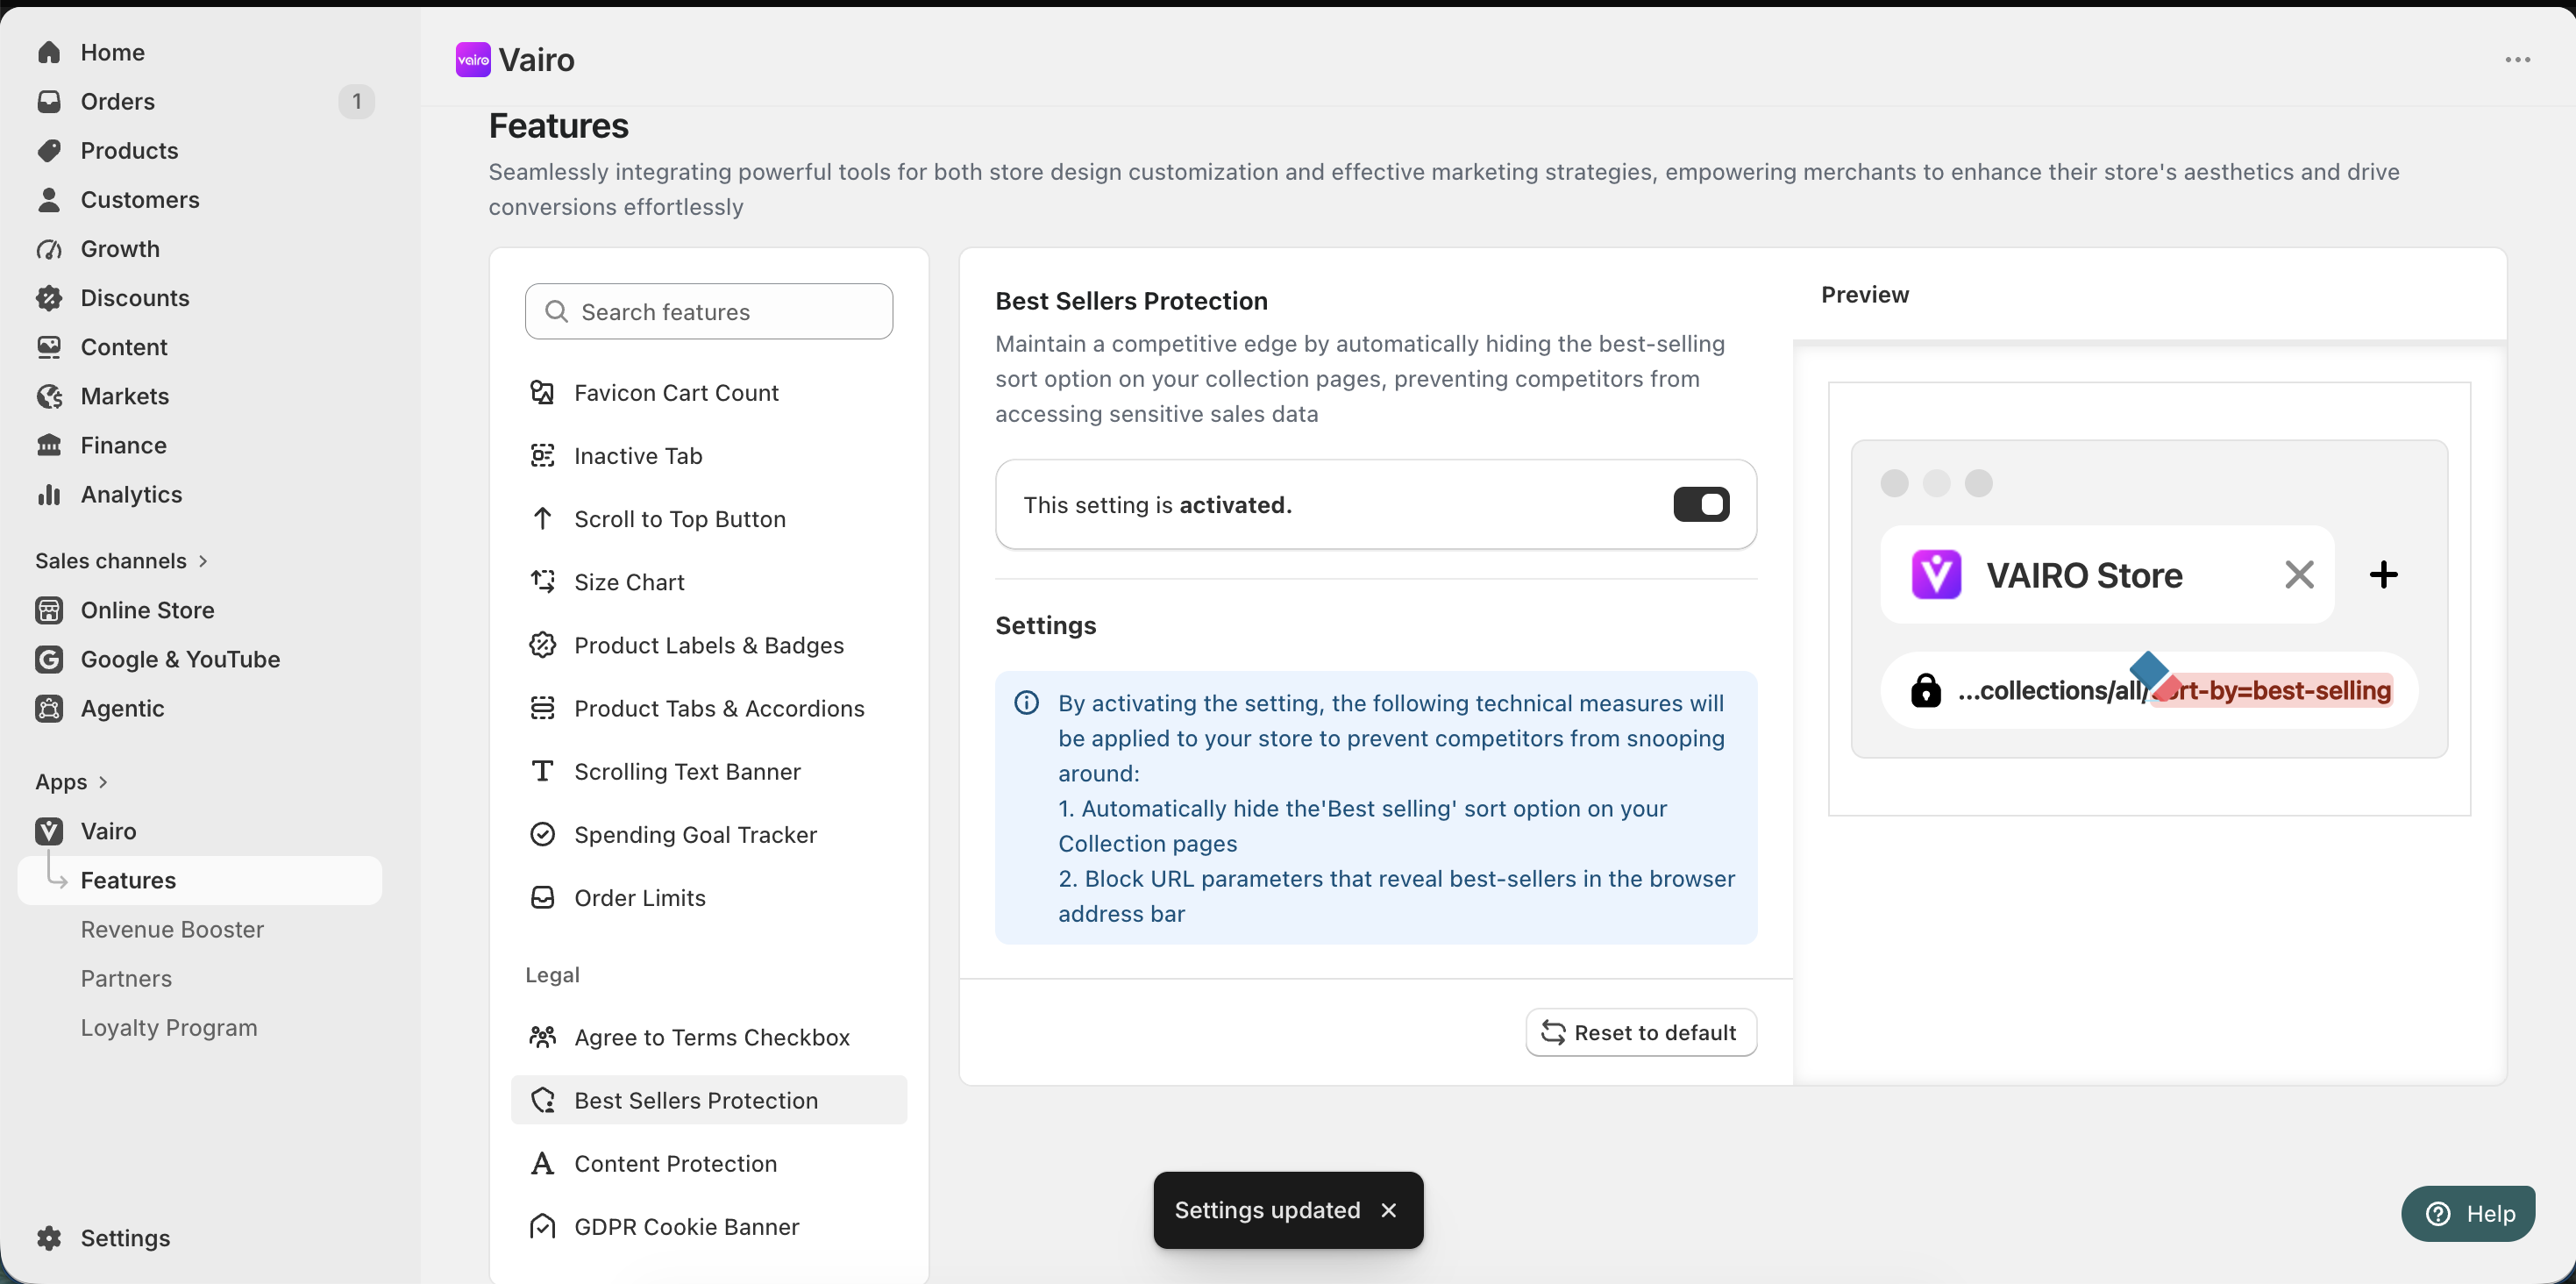Click the Scroll to Top Button arrow icon

[542, 518]
